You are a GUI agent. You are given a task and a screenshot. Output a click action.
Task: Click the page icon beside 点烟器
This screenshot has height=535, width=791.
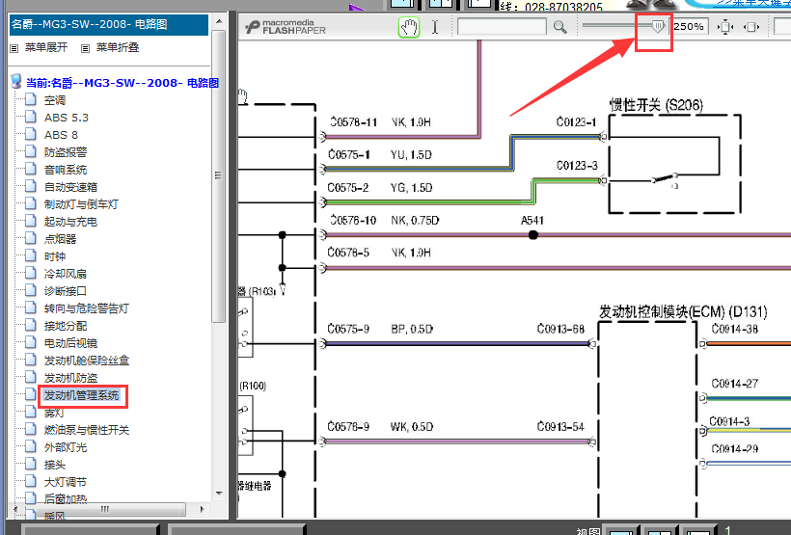point(31,237)
